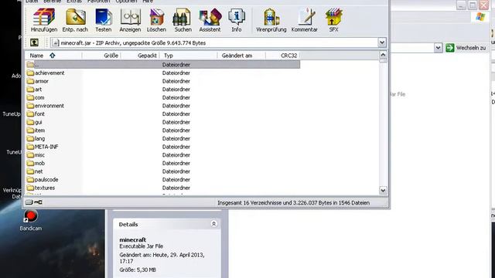Click the file list scroll up arrow

[383, 55]
